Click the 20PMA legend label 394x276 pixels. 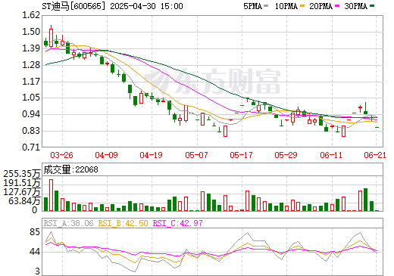click(321, 6)
